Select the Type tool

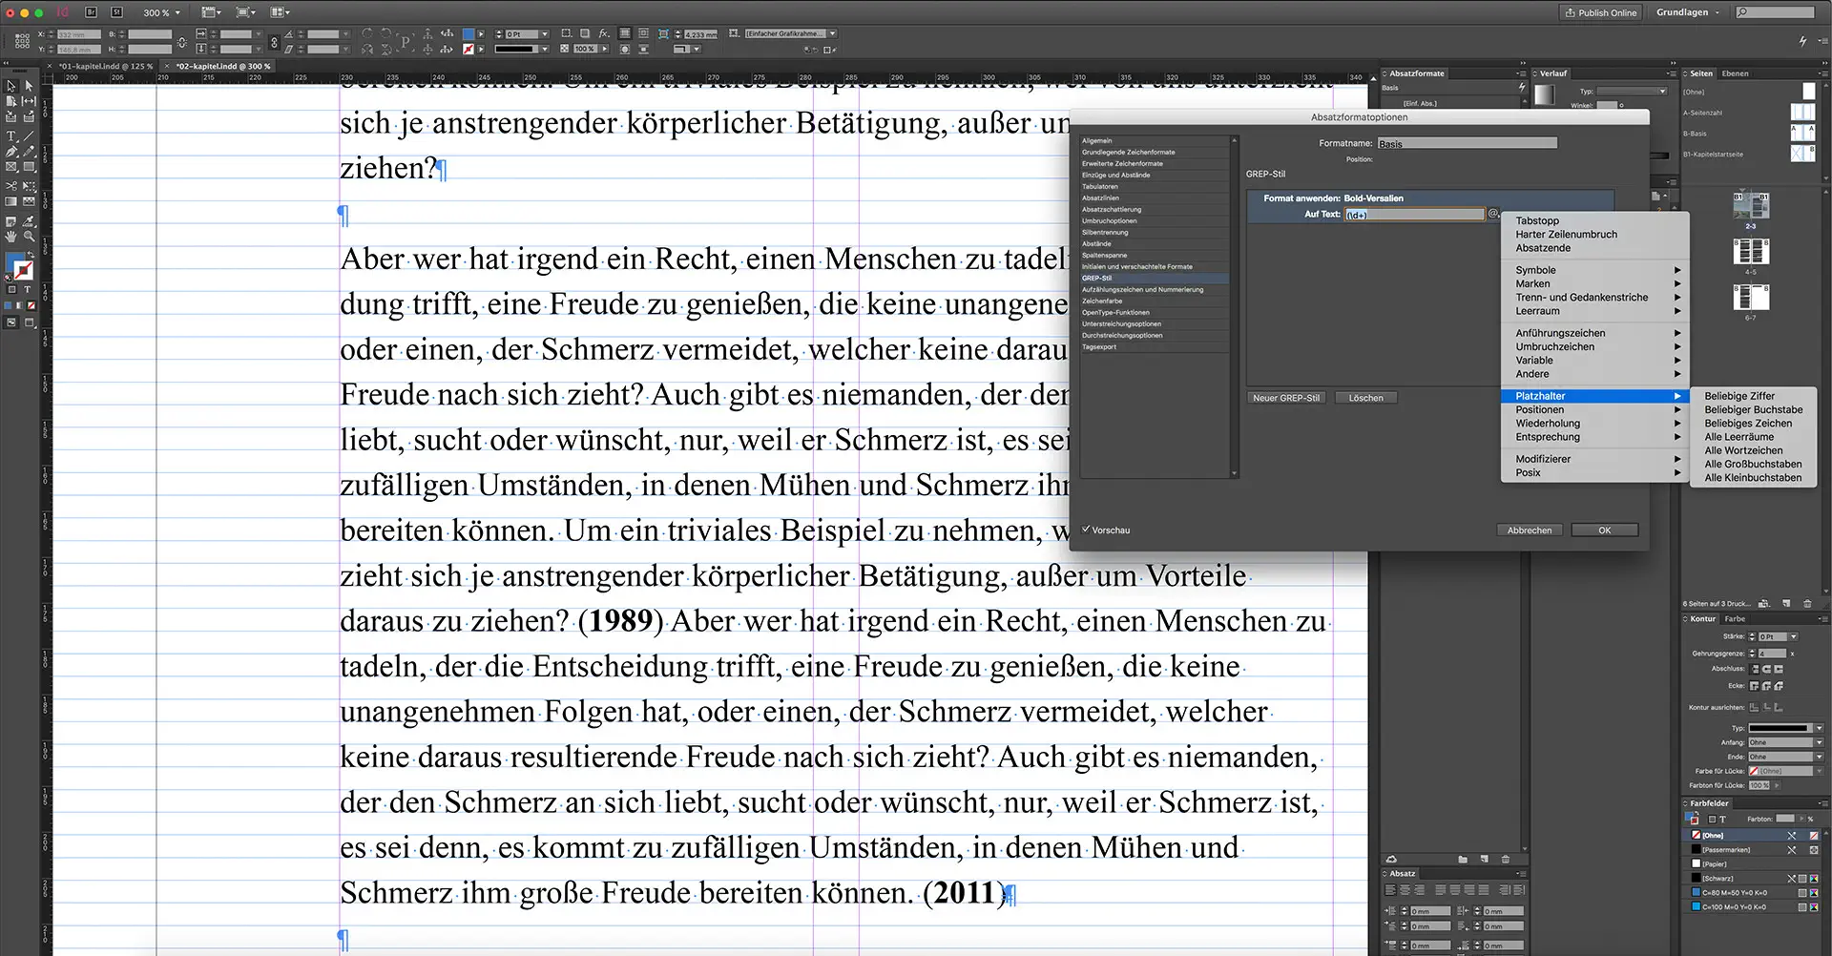click(x=11, y=136)
